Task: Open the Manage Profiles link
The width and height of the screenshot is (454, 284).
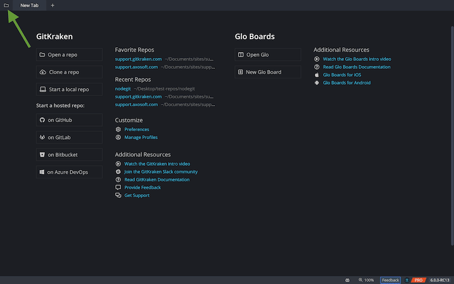Action: pos(141,137)
